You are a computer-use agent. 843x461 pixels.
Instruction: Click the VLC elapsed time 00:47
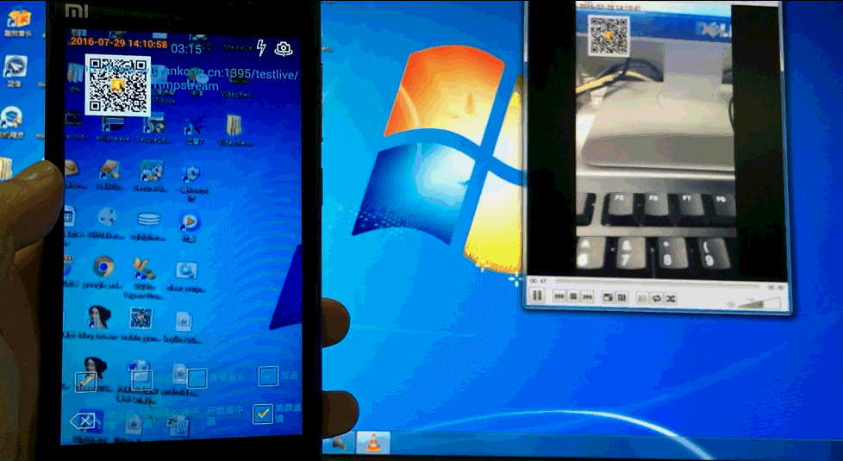click(538, 280)
